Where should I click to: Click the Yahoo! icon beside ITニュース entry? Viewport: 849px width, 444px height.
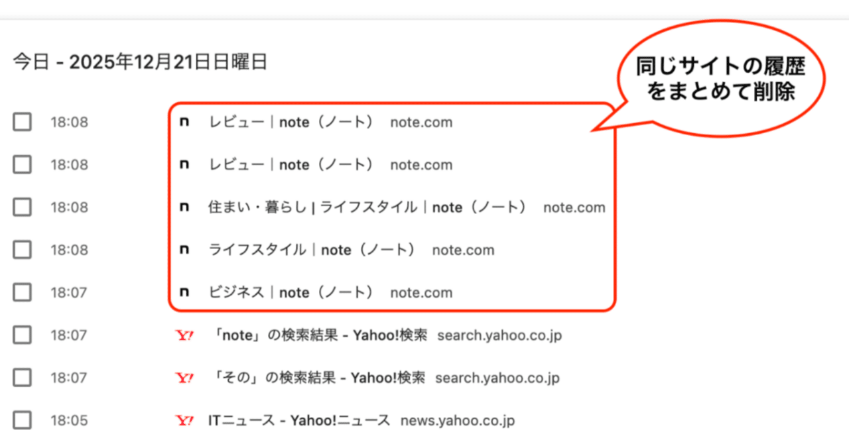(184, 419)
